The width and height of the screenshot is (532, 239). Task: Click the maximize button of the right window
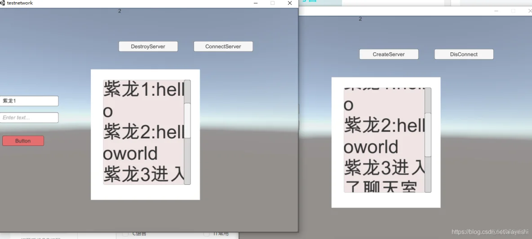click(x=513, y=11)
